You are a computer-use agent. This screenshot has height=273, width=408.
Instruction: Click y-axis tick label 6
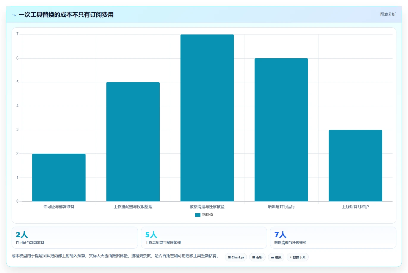18,58
